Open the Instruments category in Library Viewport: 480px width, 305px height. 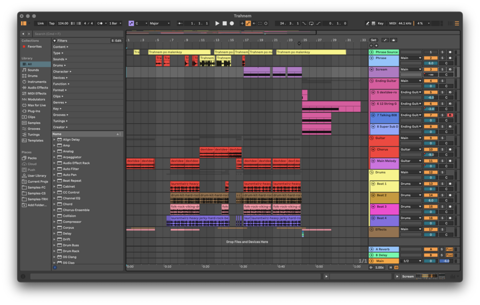(x=37, y=82)
